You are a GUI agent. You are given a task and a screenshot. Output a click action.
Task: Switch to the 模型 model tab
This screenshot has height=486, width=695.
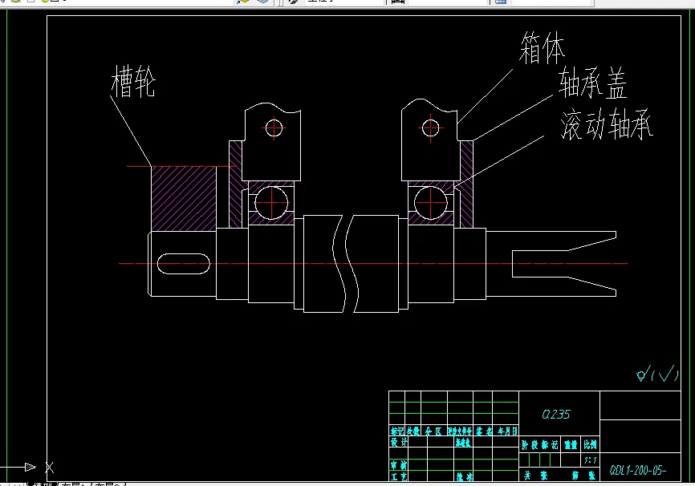[x=43, y=483]
